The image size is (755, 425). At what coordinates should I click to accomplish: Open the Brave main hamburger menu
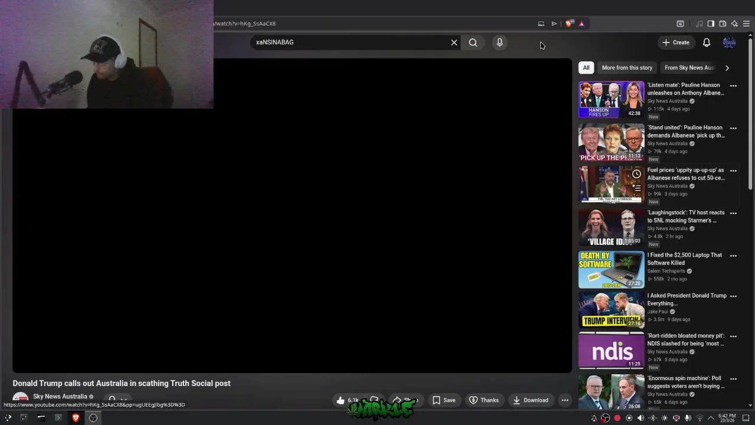pos(746,24)
